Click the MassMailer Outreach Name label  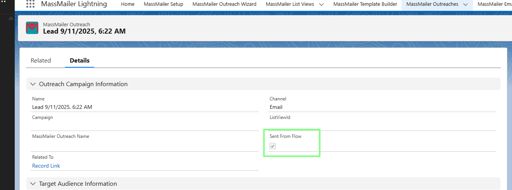(x=60, y=136)
